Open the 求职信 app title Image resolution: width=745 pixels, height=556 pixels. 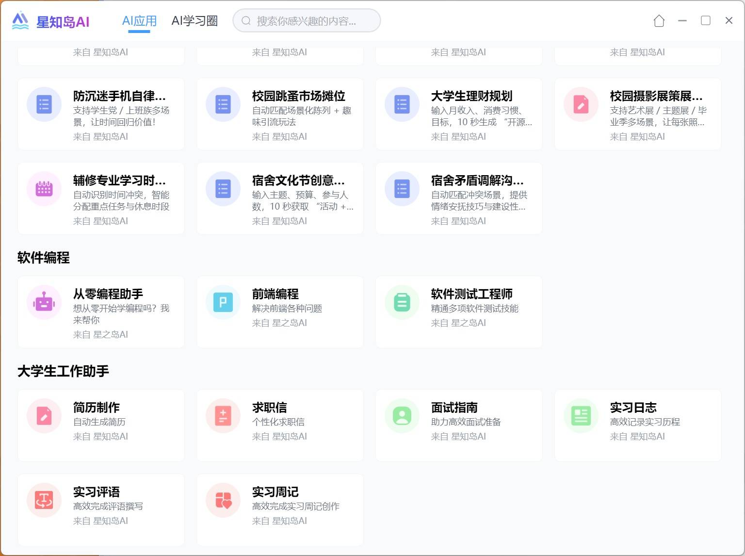point(269,408)
